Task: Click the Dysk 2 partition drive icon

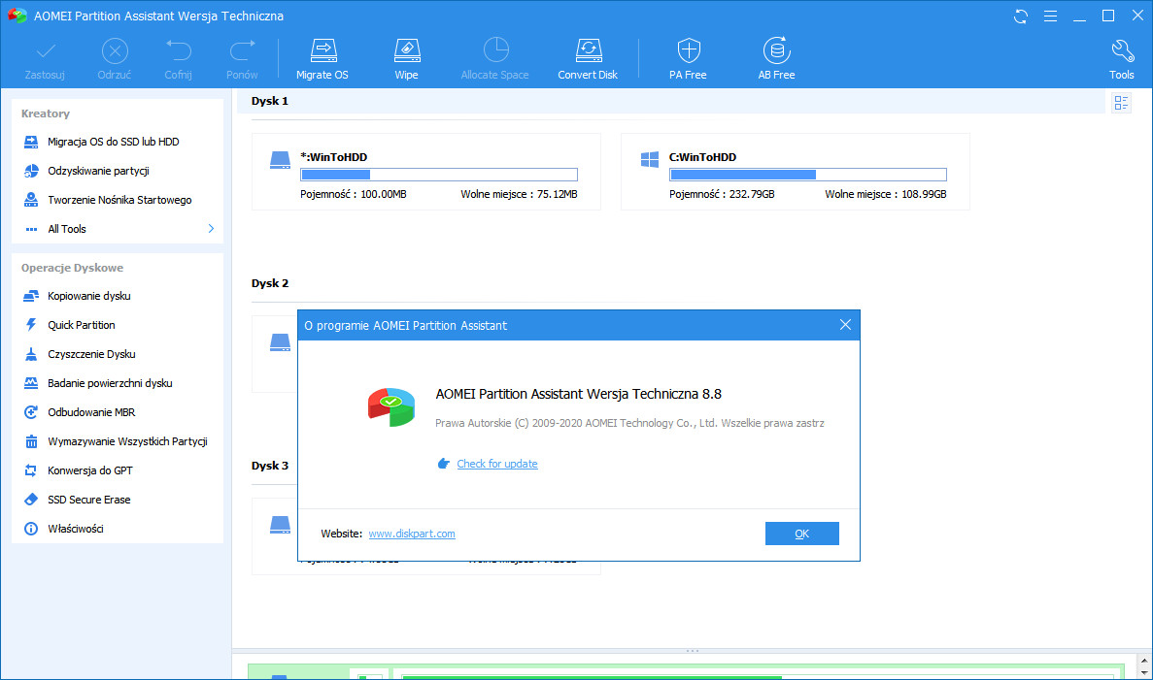Action: tap(280, 342)
